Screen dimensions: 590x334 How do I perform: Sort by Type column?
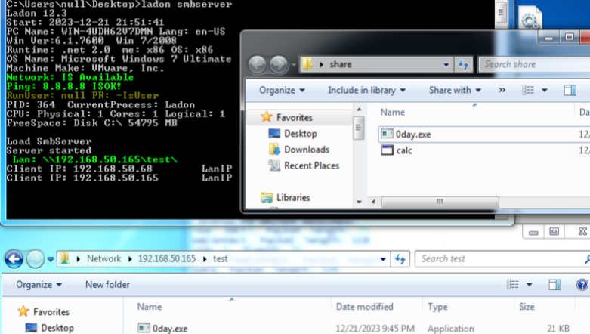(x=437, y=307)
